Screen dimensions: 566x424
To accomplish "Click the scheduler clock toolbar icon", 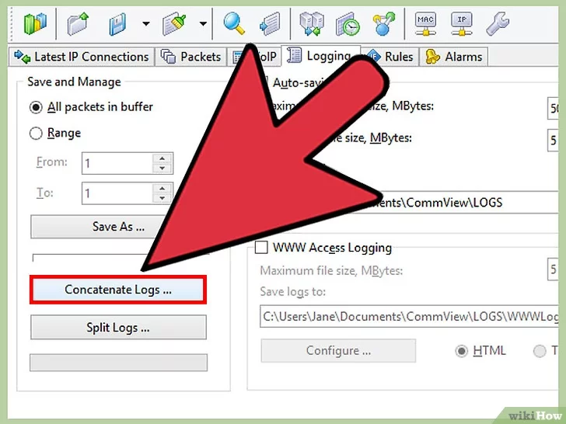I will [x=348, y=24].
